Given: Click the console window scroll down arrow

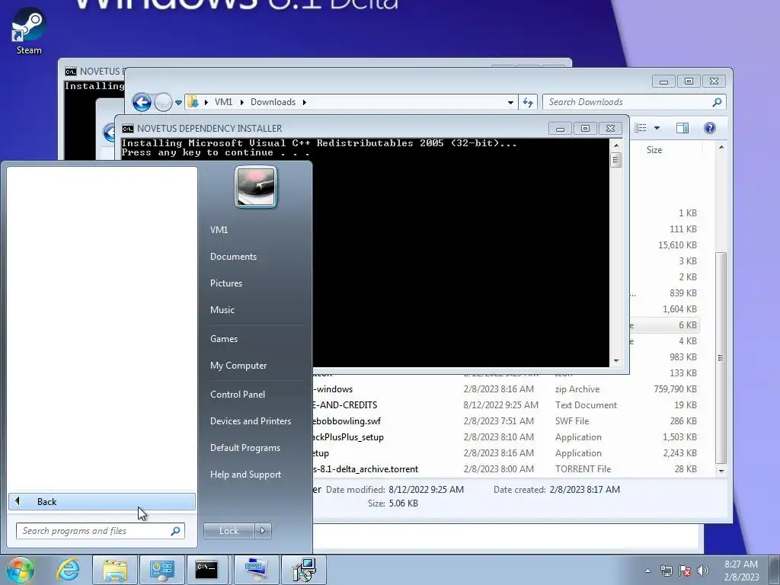Looking at the screenshot, I should point(616,361).
